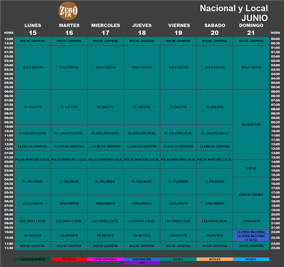Click the 14:00 label in right column
The image size is (284, 267).
(275, 162)
